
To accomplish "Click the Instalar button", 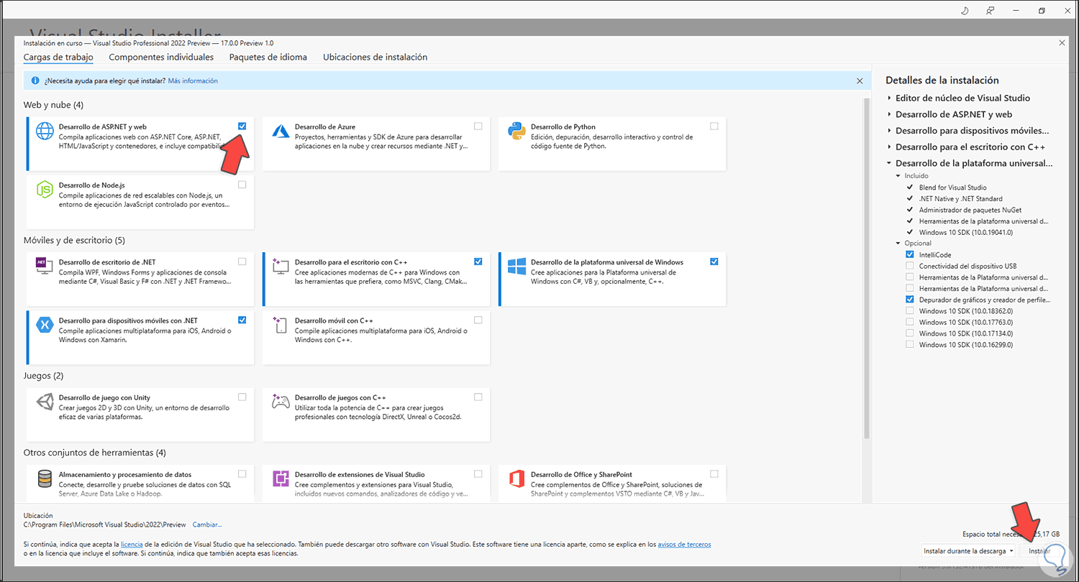I will (1039, 551).
